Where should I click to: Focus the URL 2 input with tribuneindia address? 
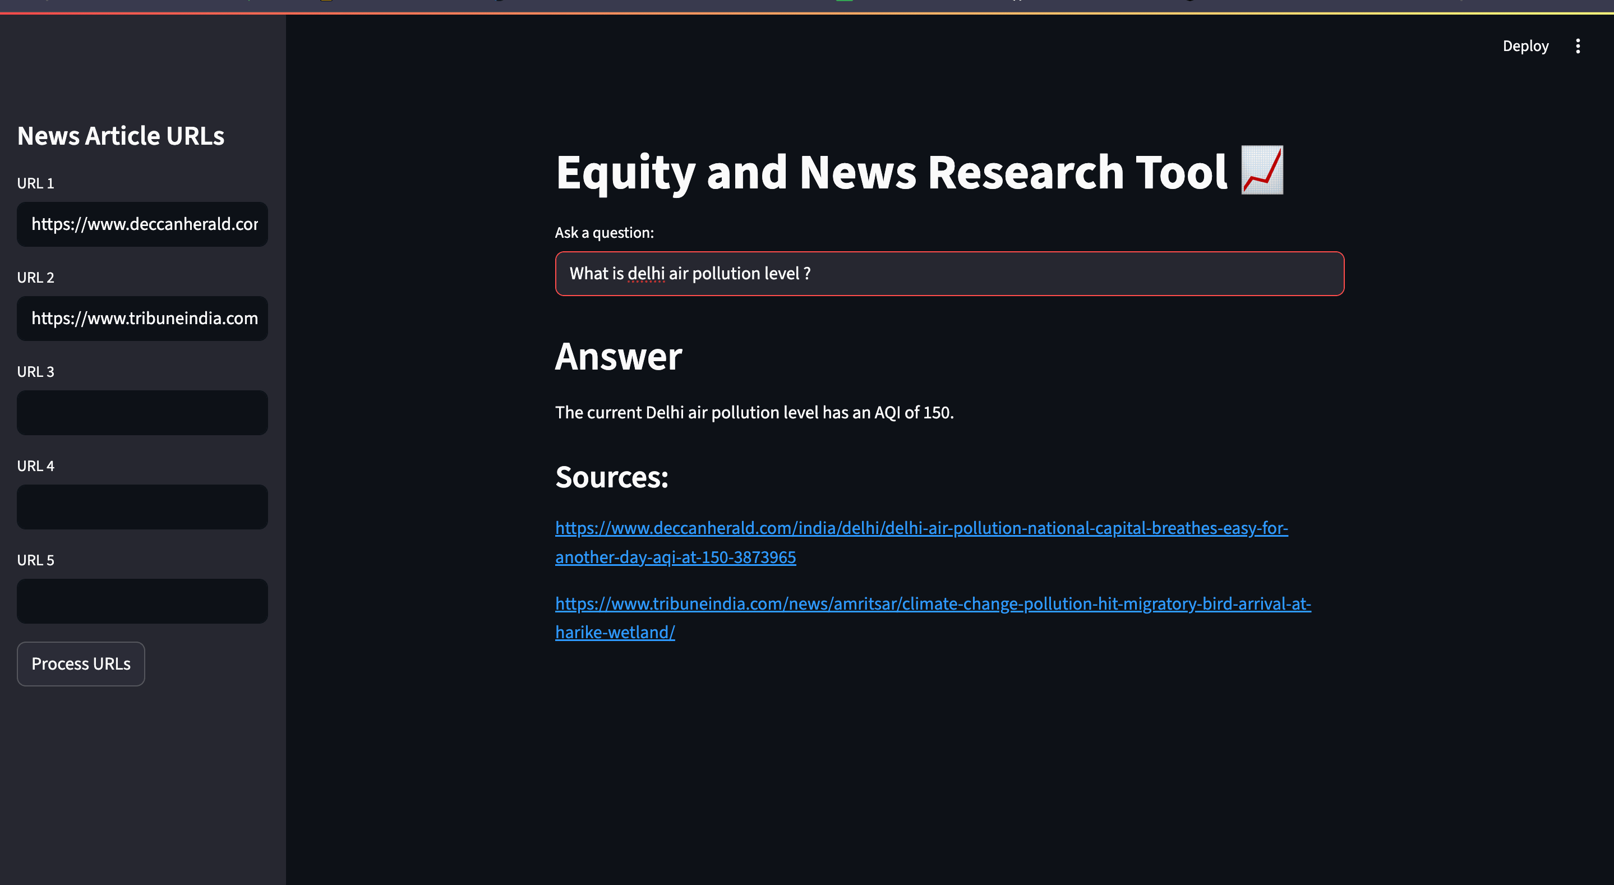coord(142,319)
